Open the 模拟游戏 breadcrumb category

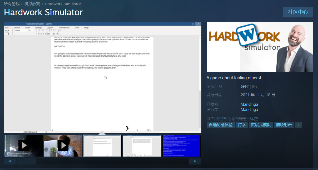coord(32,4)
